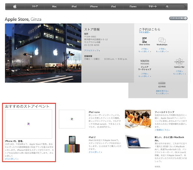
Task: Click さらに詳しく link under iPad 2
Action: click(x=95, y=152)
